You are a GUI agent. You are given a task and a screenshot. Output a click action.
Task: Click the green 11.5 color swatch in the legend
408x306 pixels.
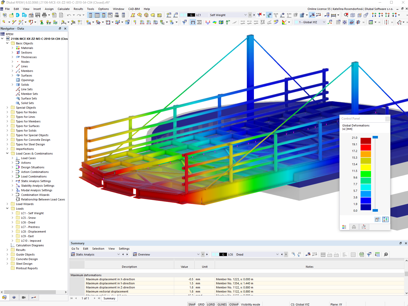click(x=366, y=174)
